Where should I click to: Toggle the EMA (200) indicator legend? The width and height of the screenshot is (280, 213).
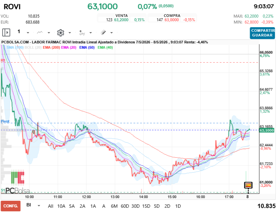tap(51, 47)
